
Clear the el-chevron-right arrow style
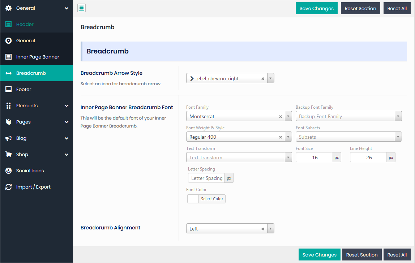(263, 79)
